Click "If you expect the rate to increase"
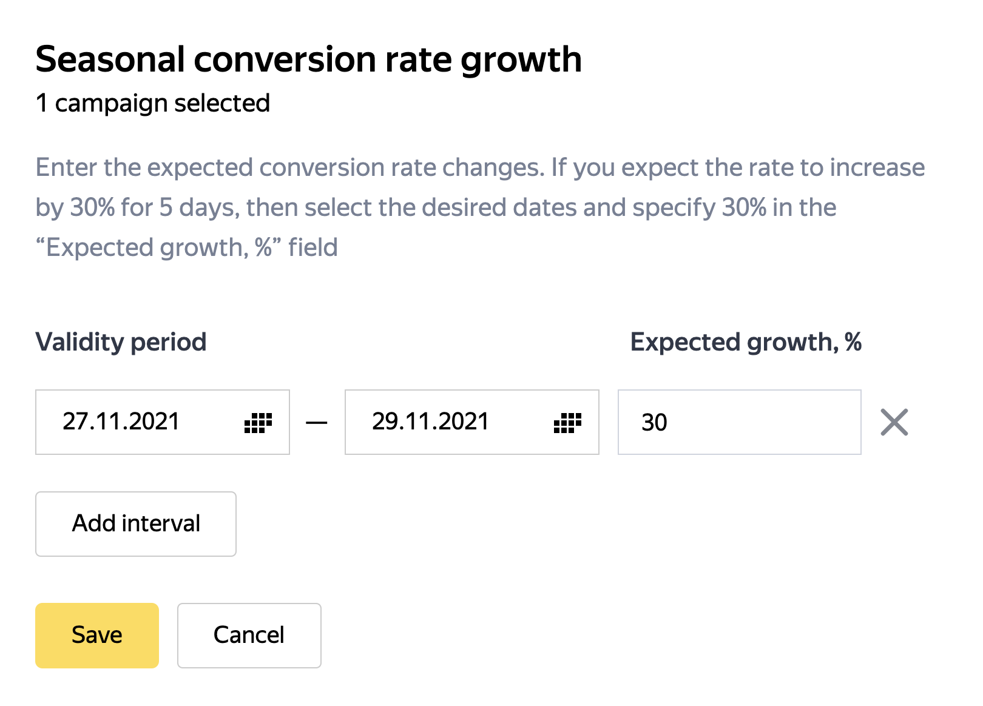983x706 pixels. point(737,167)
